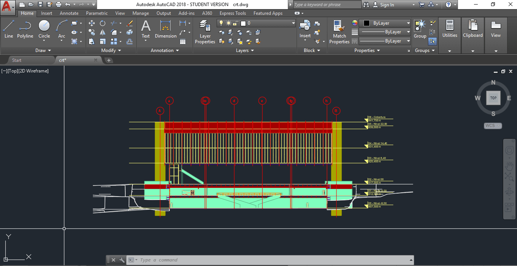The height and width of the screenshot is (266, 517).
Task: Click the Copy tool in Modify panel
Action: [92, 32]
